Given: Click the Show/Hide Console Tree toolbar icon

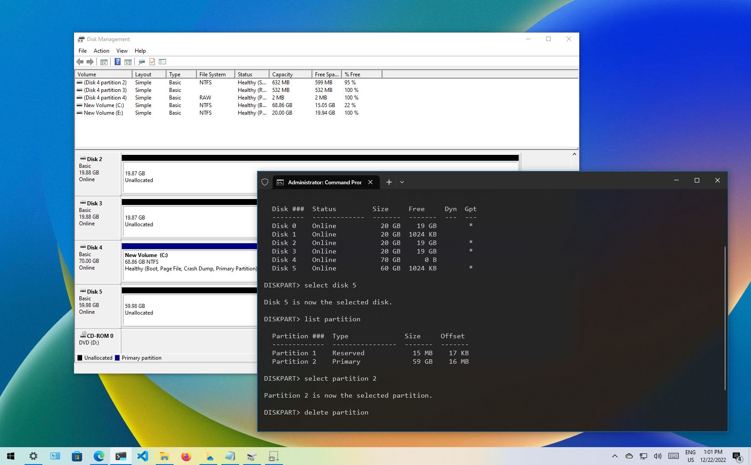Looking at the screenshot, I should pyautogui.click(x=104, y=62).
